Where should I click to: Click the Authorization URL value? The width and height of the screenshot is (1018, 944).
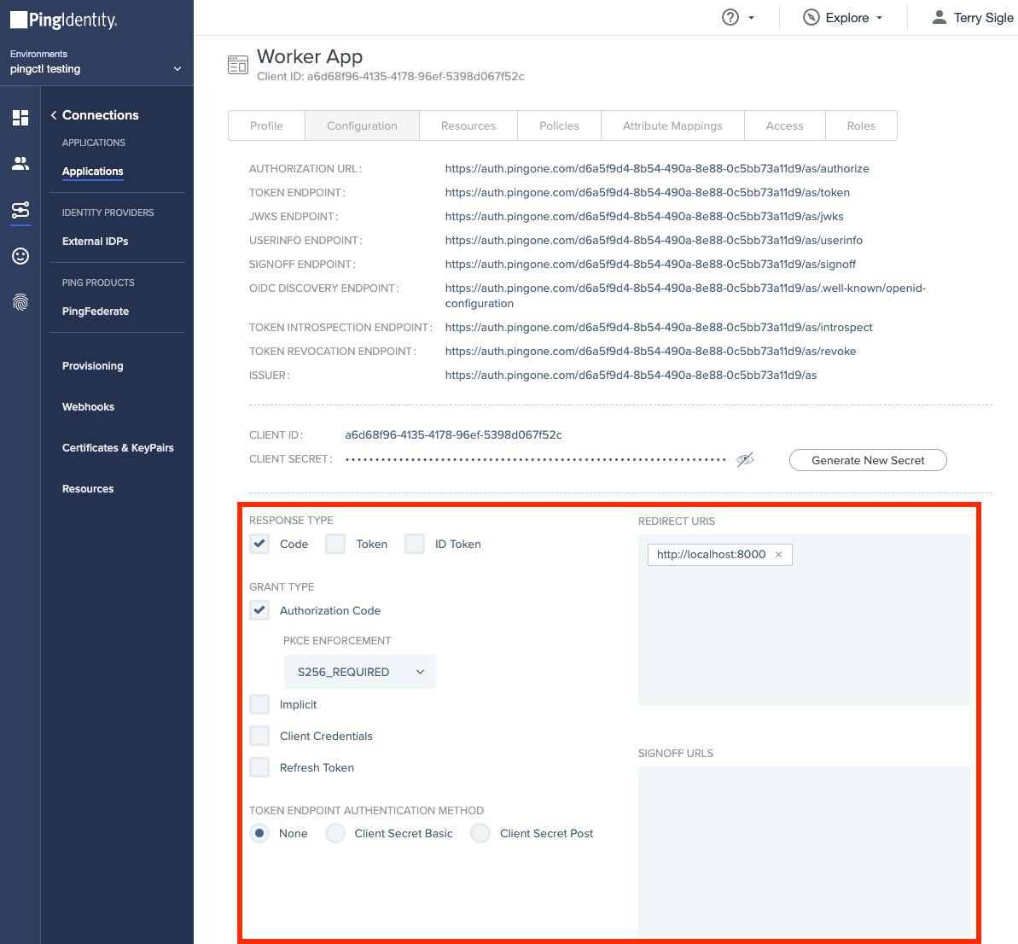656,168
